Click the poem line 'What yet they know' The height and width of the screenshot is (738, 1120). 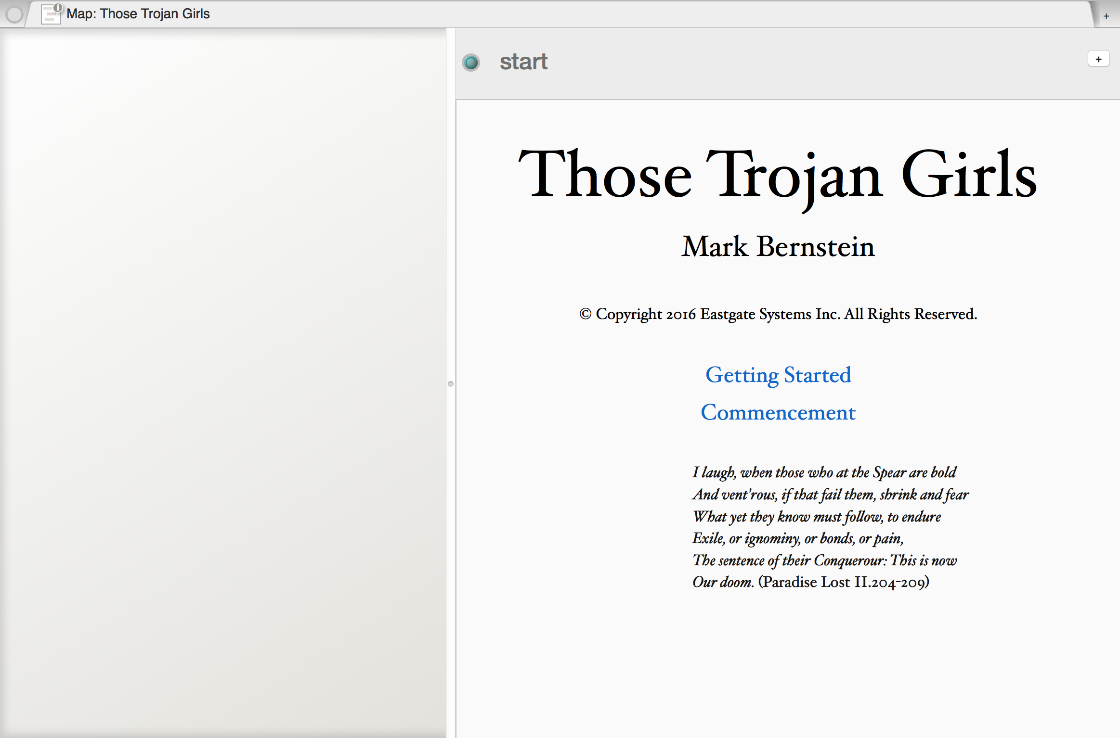click(x=816, y=517)
